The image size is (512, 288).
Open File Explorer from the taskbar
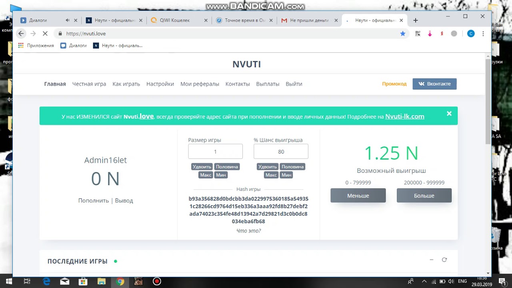point(101,281)
